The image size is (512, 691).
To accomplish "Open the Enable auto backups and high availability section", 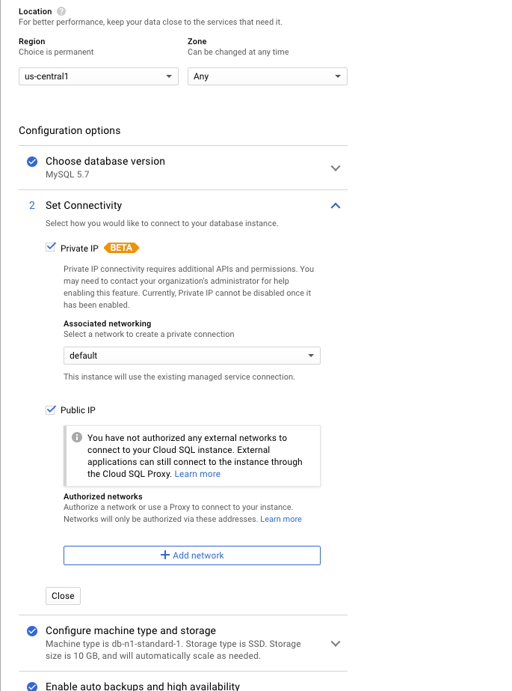I will 143,686.
